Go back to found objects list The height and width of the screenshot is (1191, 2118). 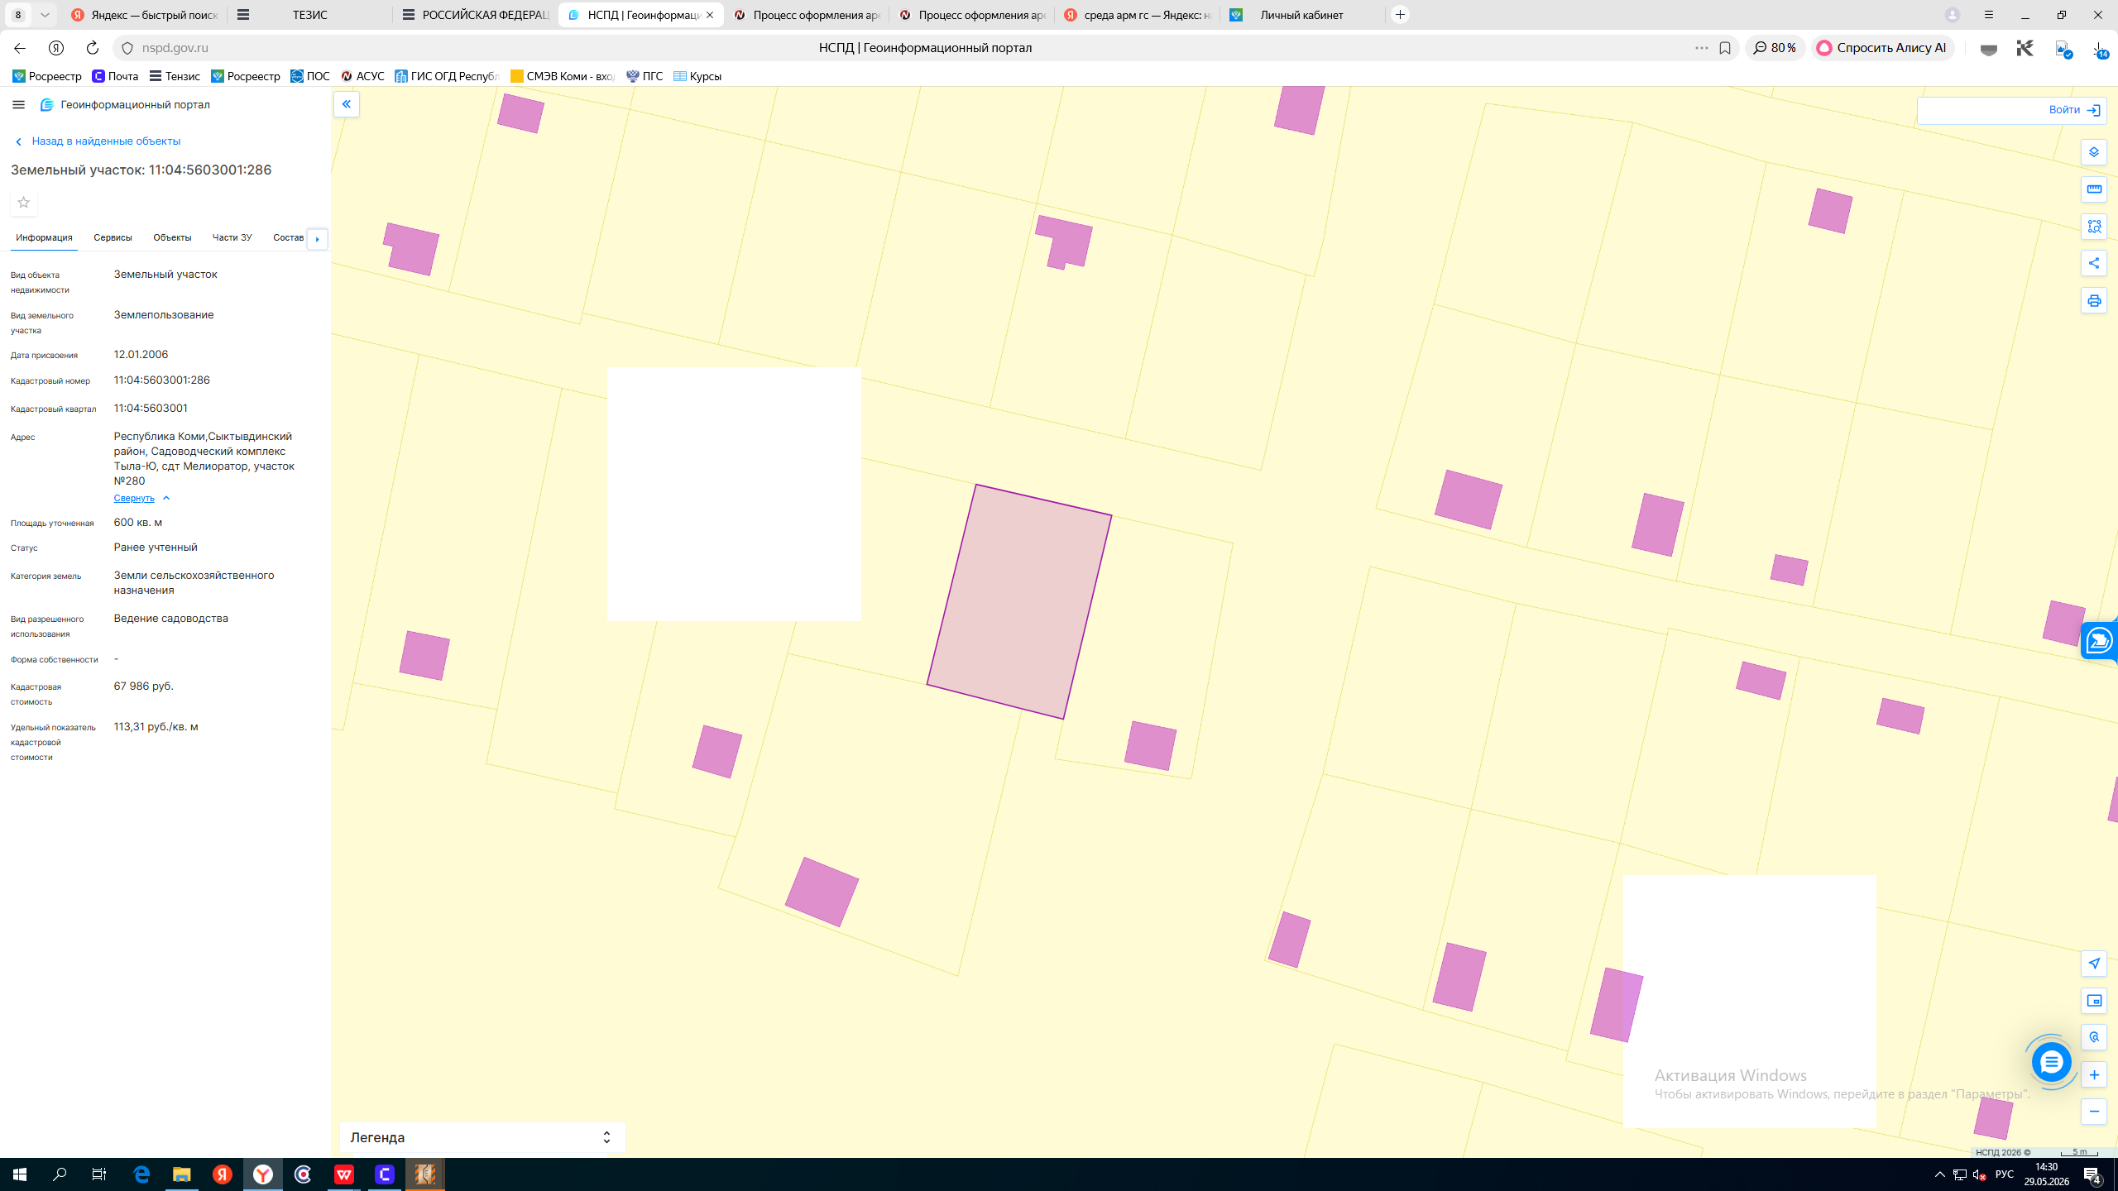click(x=98, y=141)
